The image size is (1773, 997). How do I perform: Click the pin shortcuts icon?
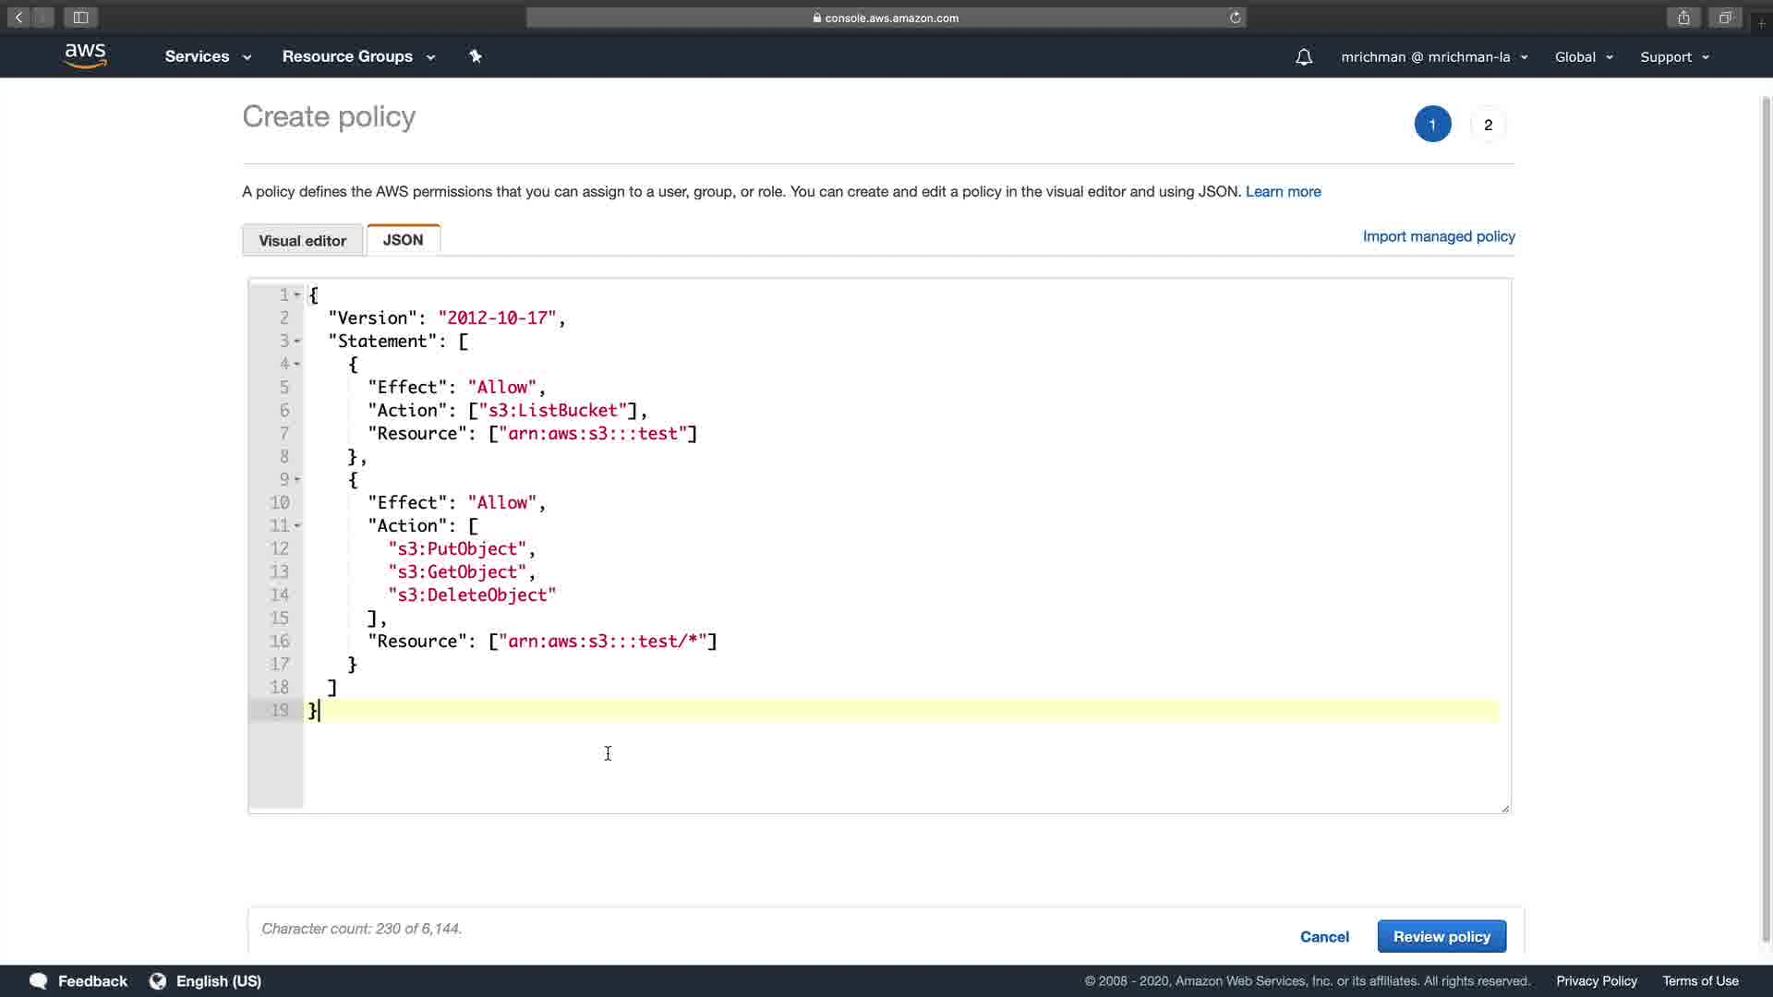476,56
